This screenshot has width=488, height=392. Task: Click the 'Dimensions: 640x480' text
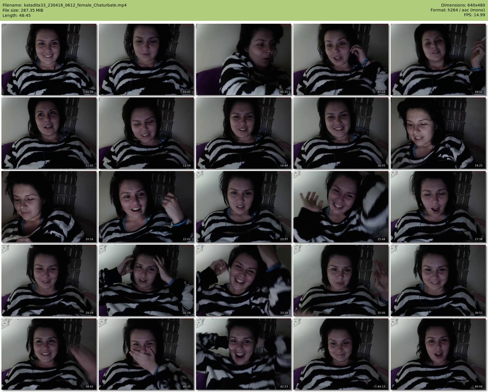click(x=463, y=5)
